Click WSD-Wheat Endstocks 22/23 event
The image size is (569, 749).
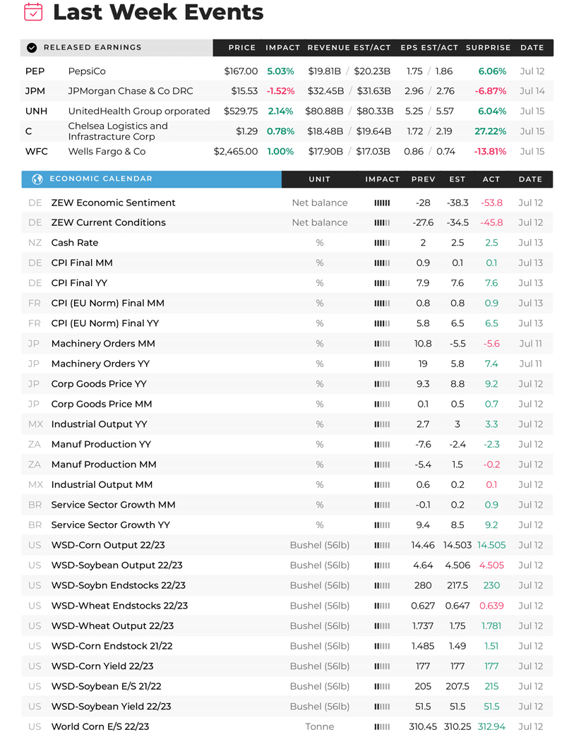[119, 606]
